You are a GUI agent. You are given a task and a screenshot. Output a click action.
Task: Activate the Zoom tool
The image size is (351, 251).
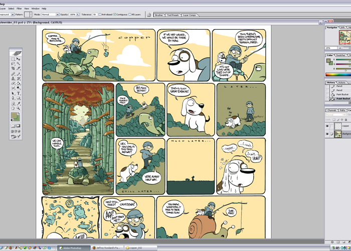click(19, 108)
